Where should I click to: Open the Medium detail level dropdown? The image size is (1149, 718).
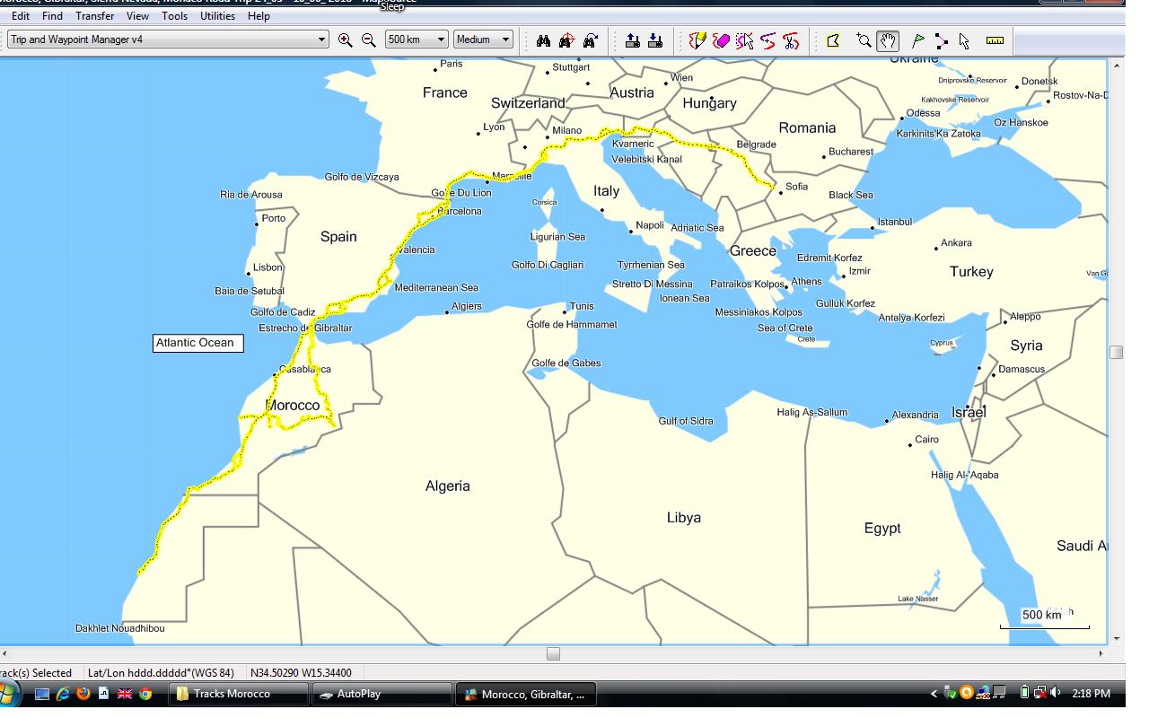click(x=483, y=39)
